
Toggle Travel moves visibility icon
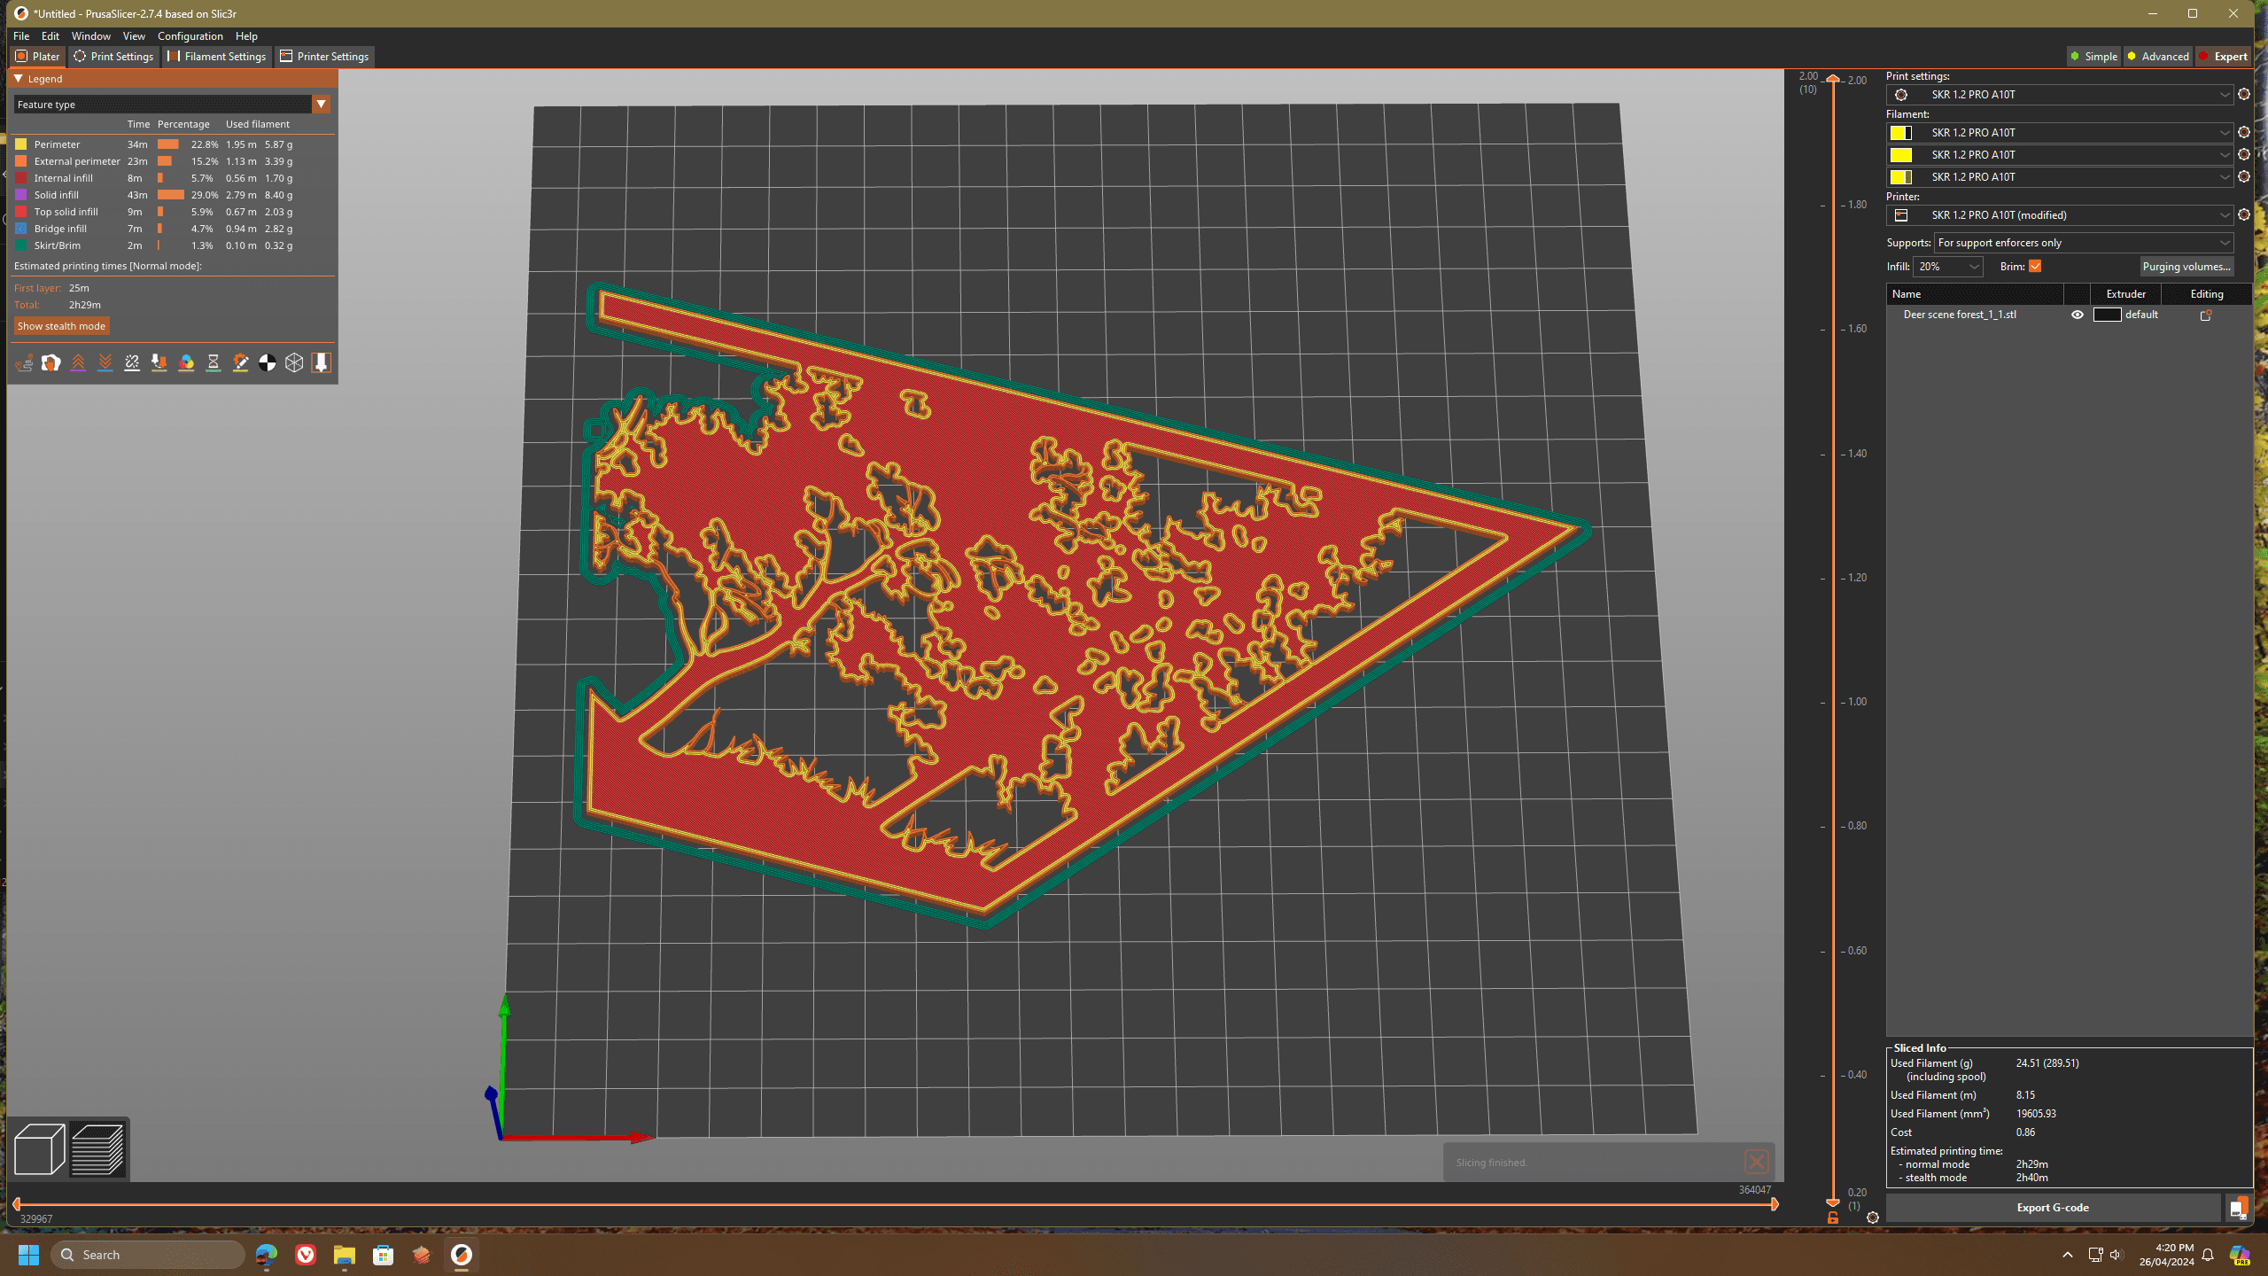[24, 362]
